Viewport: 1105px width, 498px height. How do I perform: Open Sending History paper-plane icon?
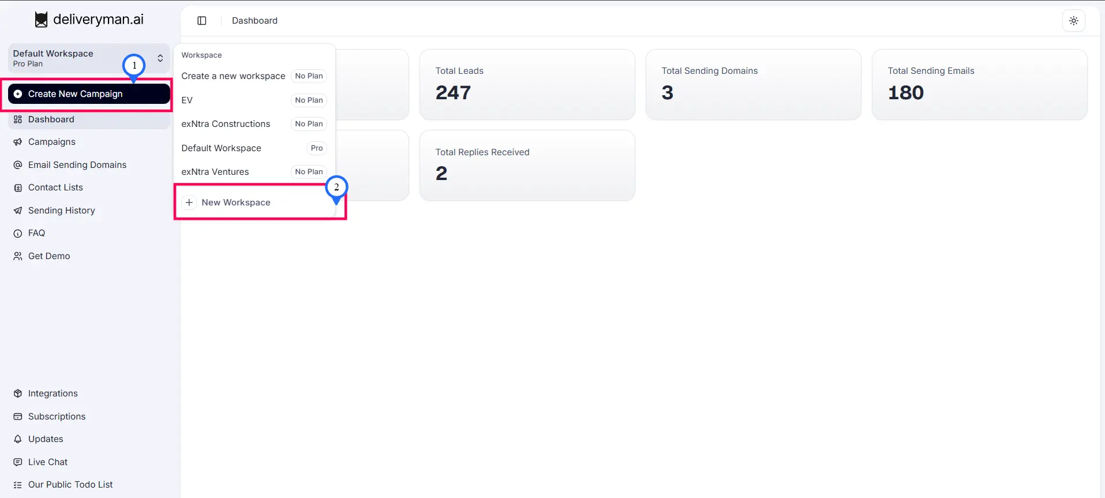[x=18, y=211]
